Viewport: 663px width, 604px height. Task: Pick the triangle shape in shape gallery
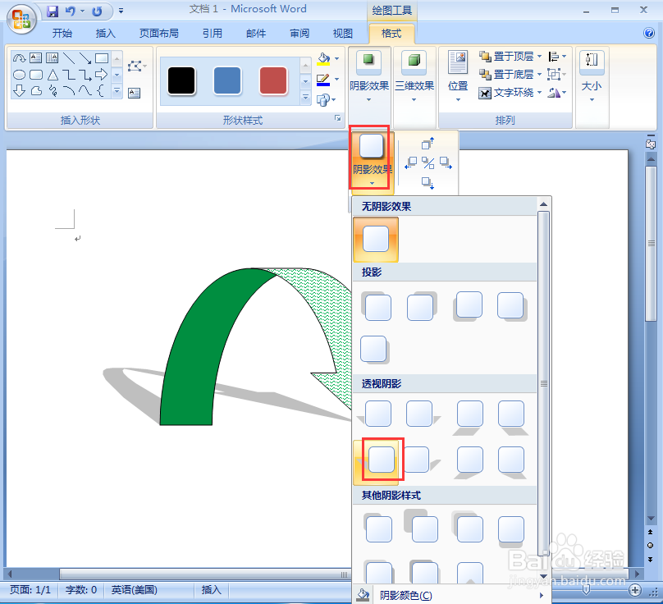click(x=53, y=75)
